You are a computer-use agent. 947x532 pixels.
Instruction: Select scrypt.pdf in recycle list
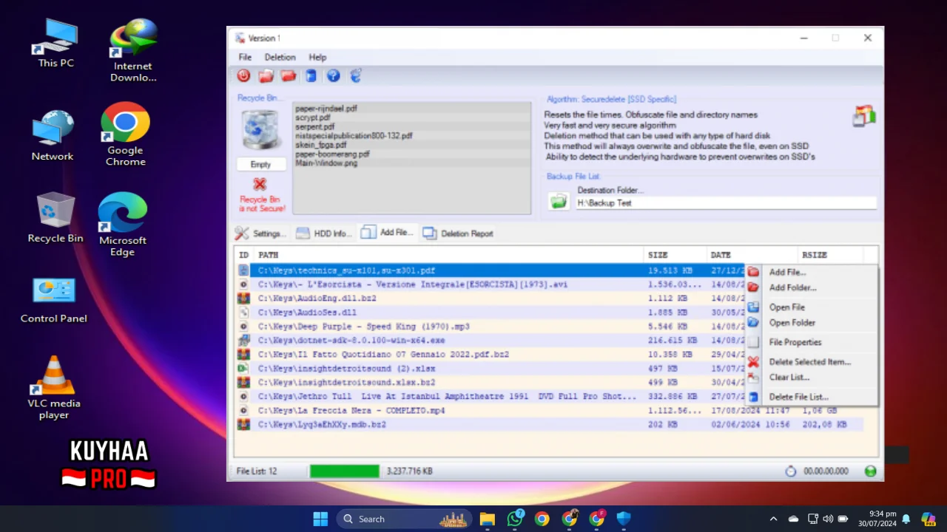point(313,117)
